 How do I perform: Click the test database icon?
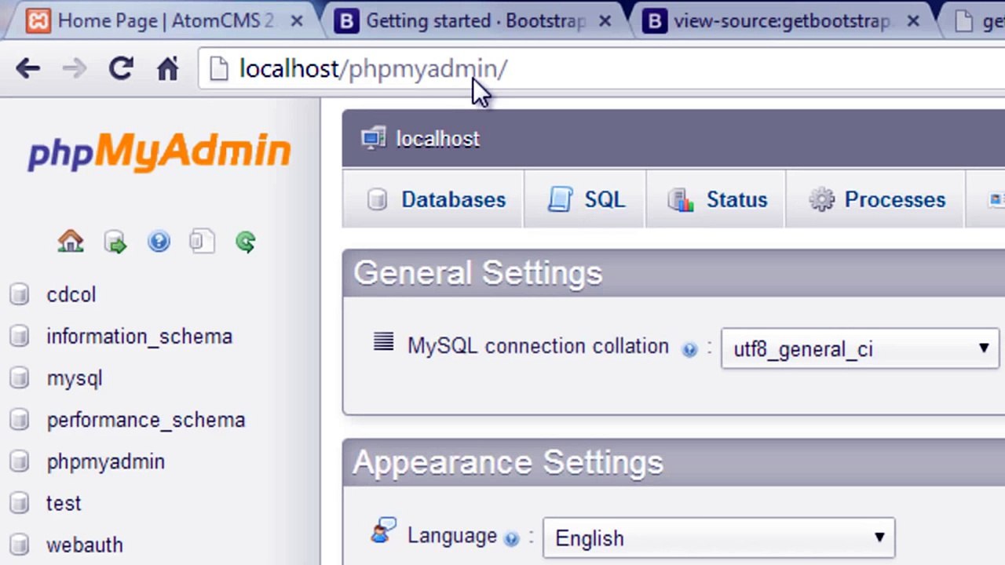tap(20, 503)
